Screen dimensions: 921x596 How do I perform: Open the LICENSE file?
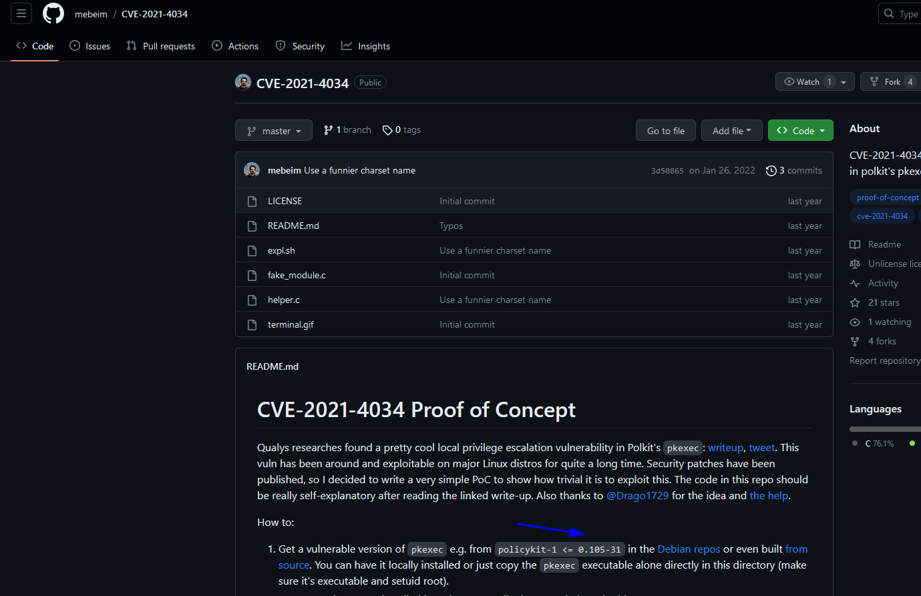[285, 201]
